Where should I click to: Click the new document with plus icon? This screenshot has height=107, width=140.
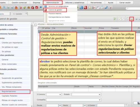pyautogui.click(x=128, y=19)
